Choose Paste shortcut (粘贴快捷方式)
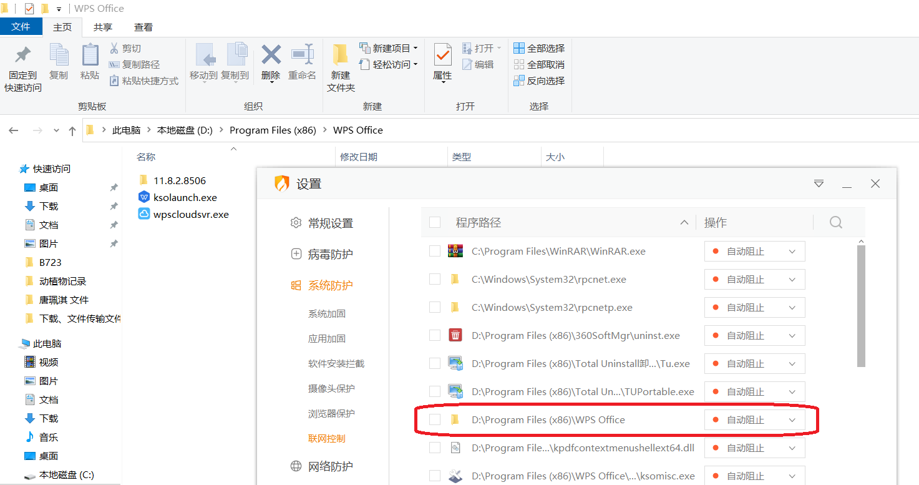The height and width of the screenshot is (485, 919). click(x=144, y=81)
